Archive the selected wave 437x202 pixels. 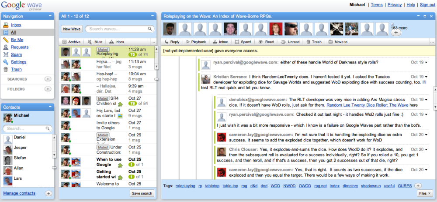point(71,42)
